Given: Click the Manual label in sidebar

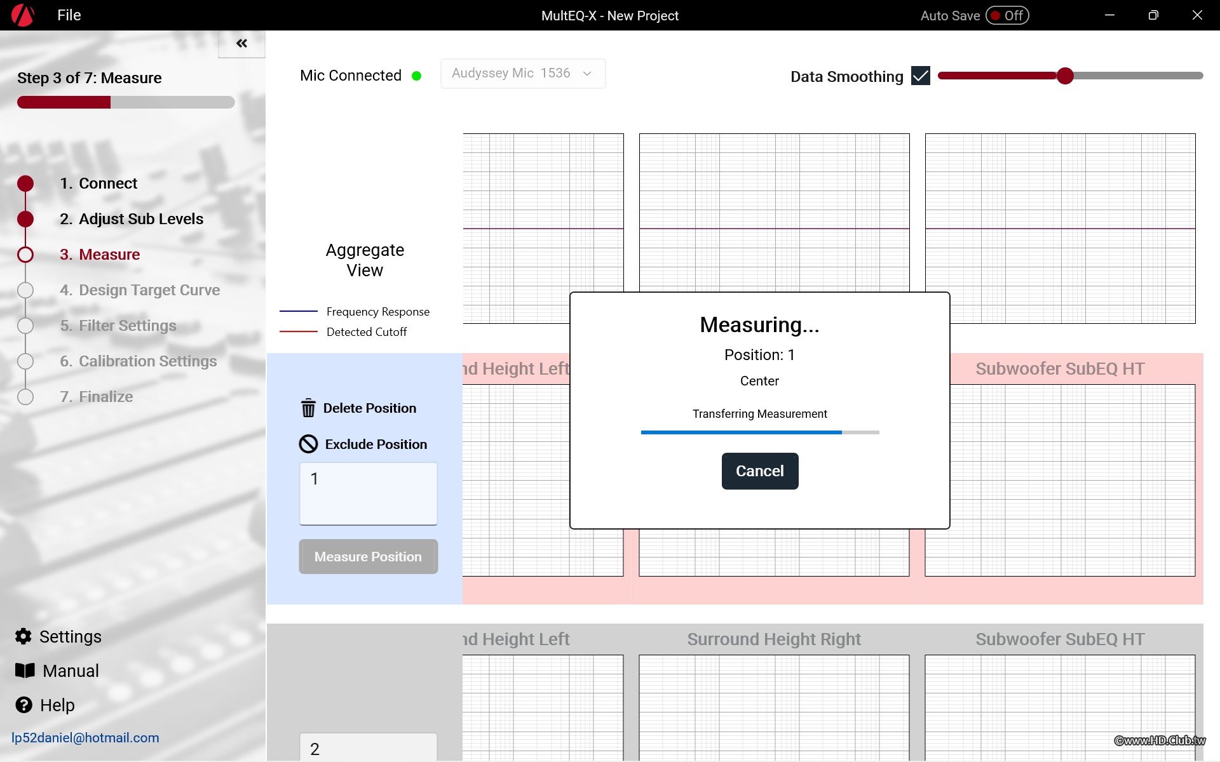Looking at the screenshot, I should (71, 671).
